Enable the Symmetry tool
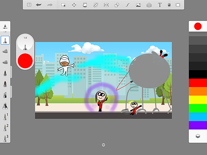Image resolution: width=207 pixels, height=155 pixels. tap(106, 5)
